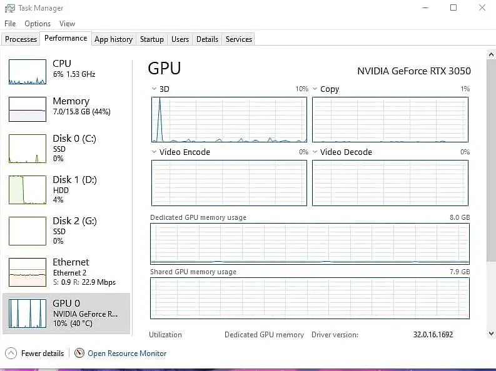Switch to the Processes tab
The width and height of the screenshot is (496, 371).
(21, 39)
